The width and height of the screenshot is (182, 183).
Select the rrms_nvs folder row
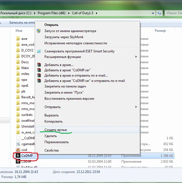(x=25, y=109)
